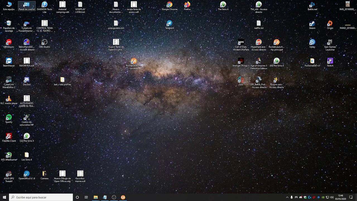Open receta tarta de queso.odt

[x=134, y=7]
